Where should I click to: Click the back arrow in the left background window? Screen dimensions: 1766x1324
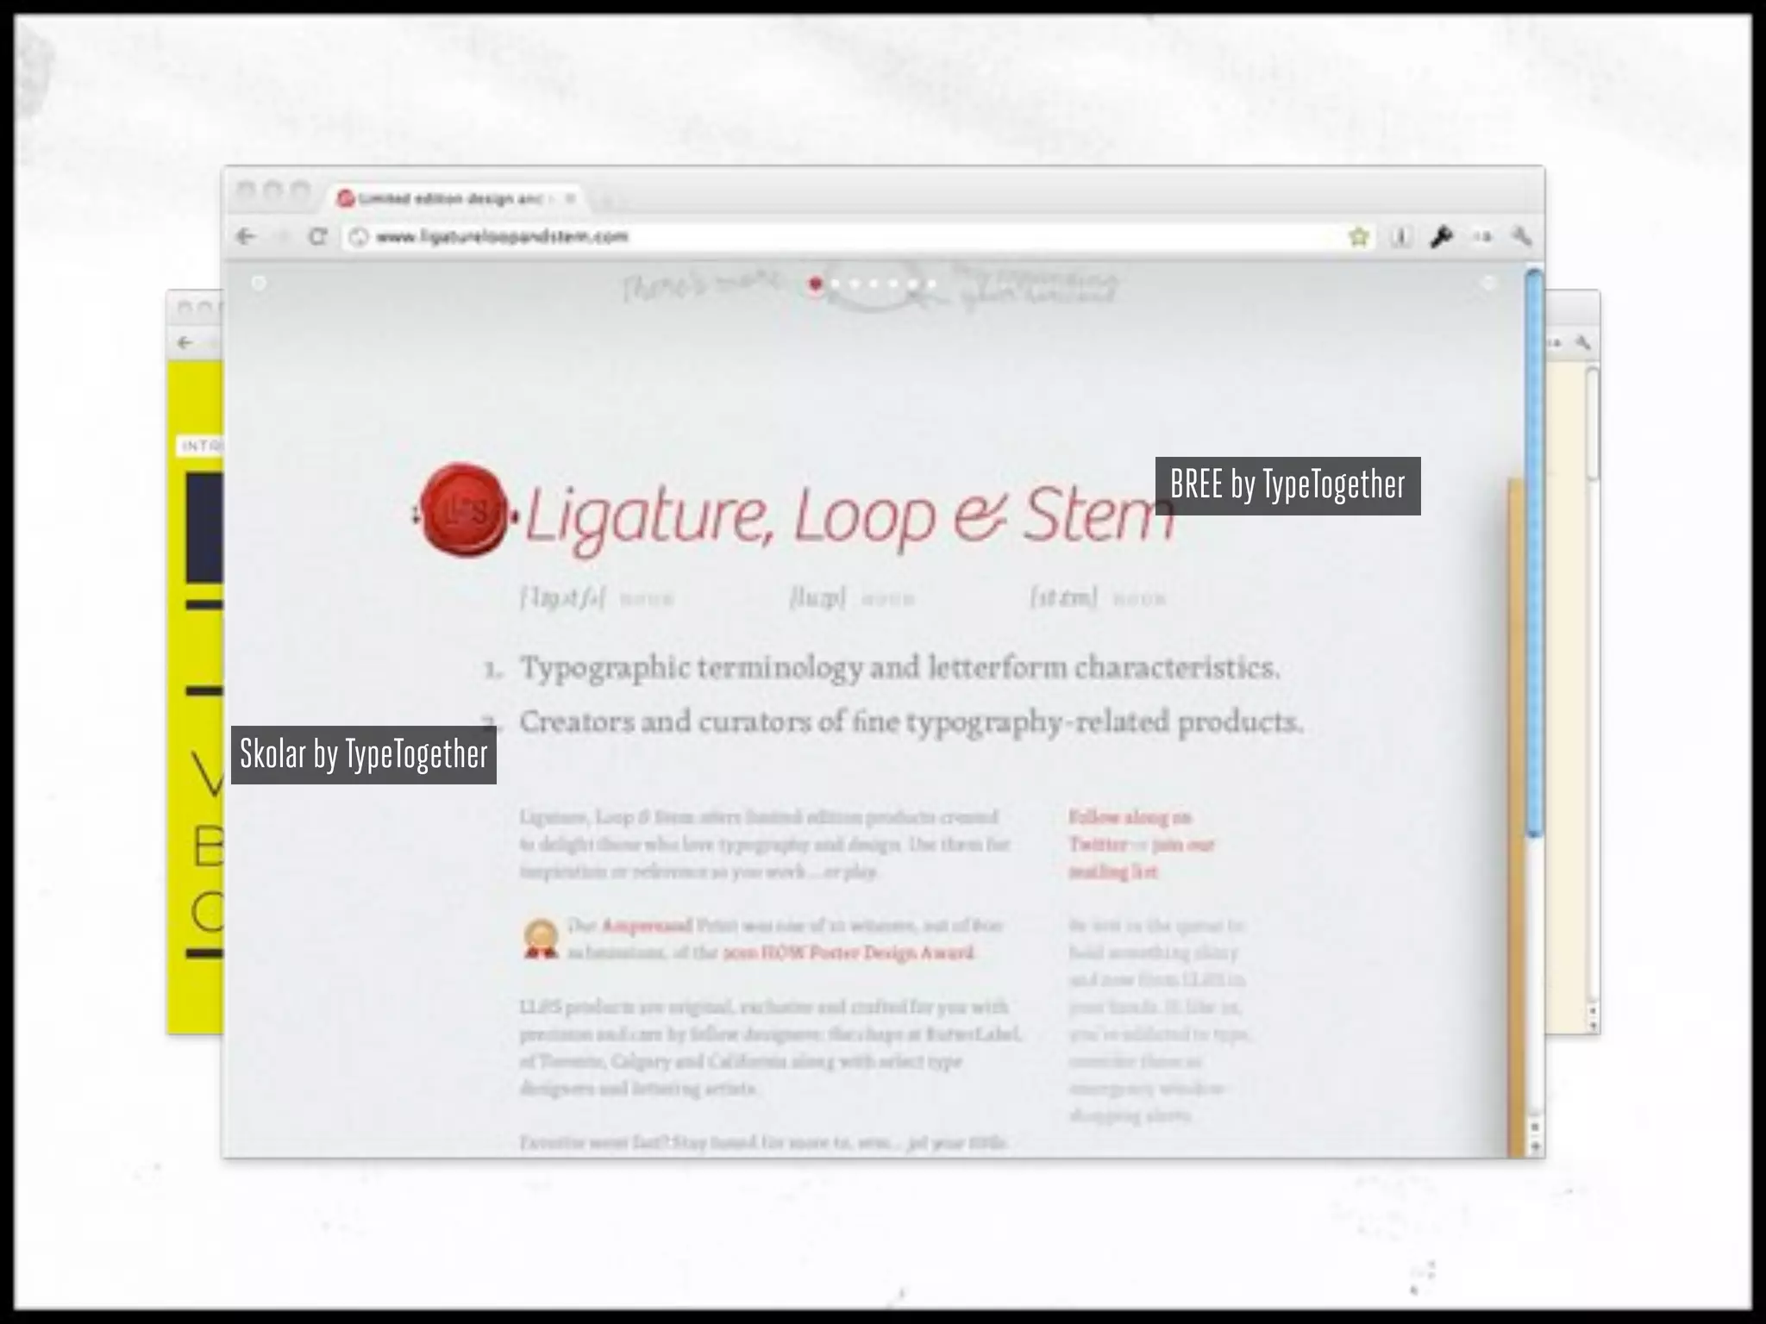[x=185, y=342]
